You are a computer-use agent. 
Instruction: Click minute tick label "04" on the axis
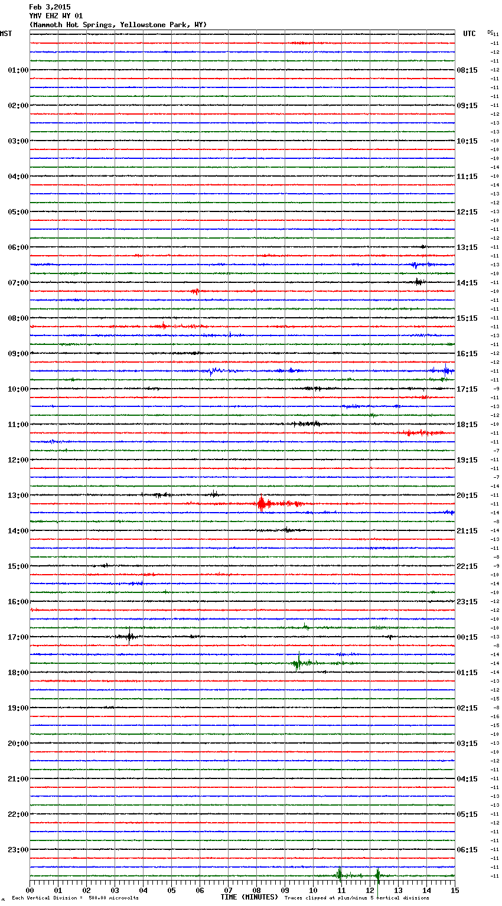tap(143, 890)
